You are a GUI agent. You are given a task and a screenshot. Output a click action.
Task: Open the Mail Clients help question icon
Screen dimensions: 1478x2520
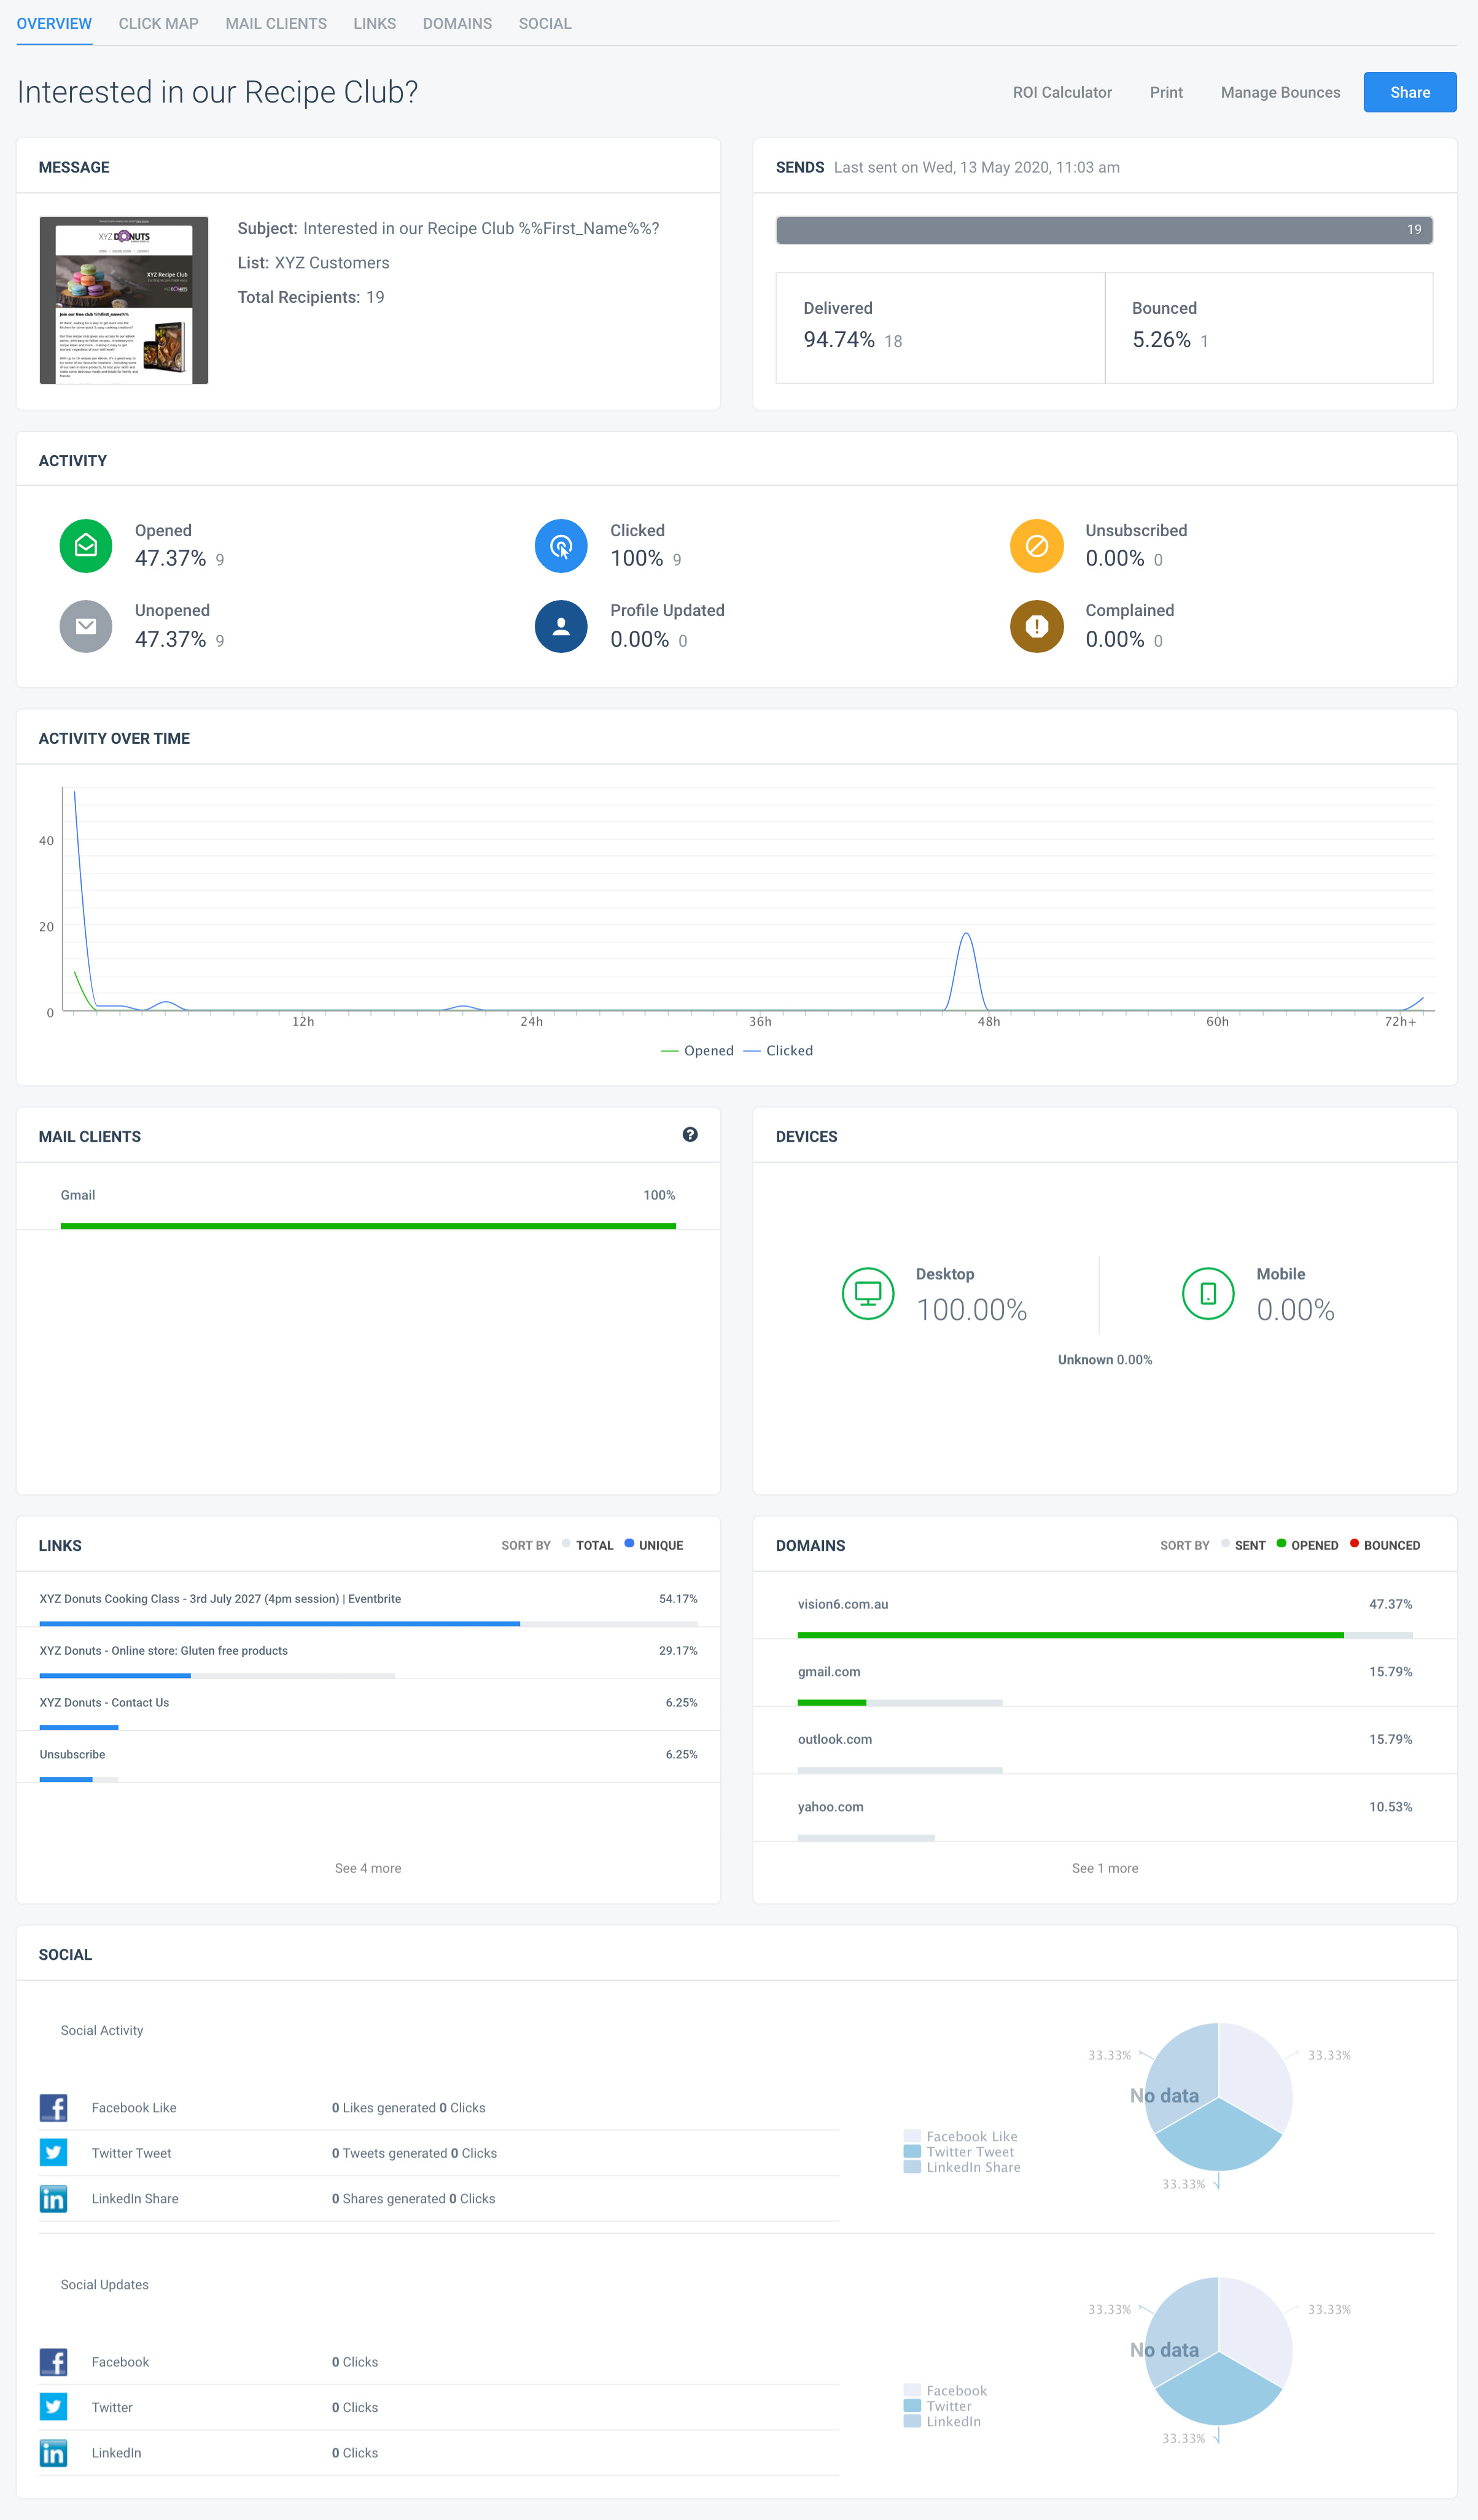point(690,1134)
